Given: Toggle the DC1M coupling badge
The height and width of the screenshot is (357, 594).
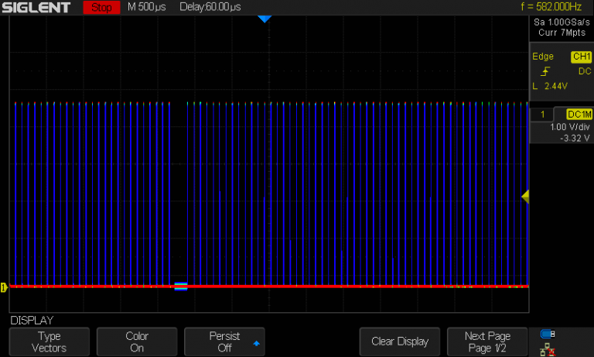Looking at the screenshot, I should pyautogui.click(x=579, y=114).
